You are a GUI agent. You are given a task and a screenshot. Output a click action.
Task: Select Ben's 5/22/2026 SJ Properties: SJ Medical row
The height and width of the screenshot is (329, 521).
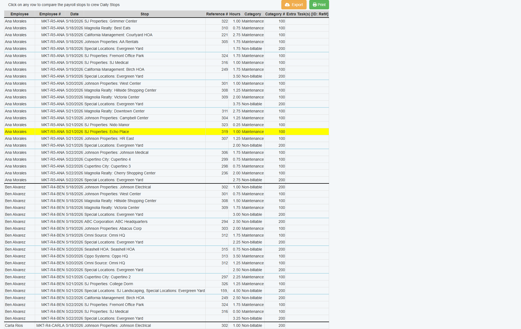[166, 311]
